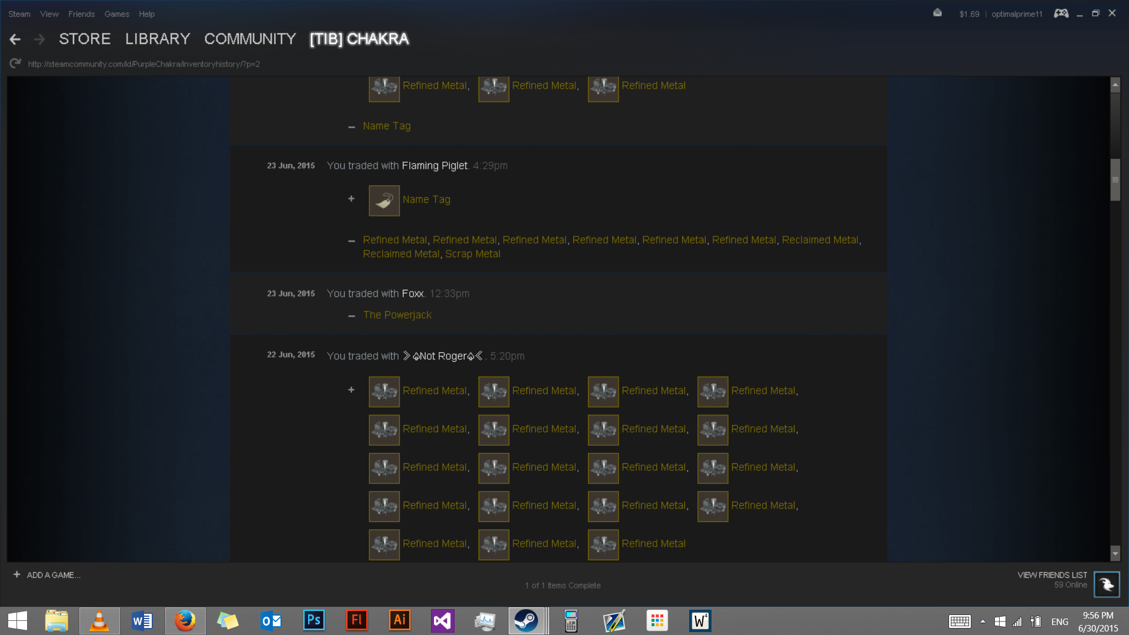Open Photoshop from the taskbar
Image resolution: width=1129 pixels, height=635 pixels.
tap(313, 621)
